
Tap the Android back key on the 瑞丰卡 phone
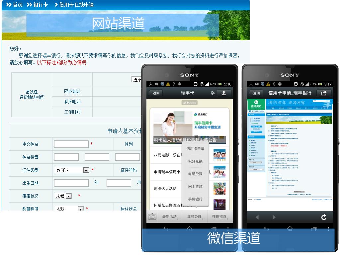tap(166, 229)
